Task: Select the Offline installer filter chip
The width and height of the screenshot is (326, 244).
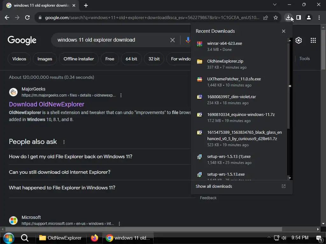Action: pyautogui.click(x=79, y=59)
